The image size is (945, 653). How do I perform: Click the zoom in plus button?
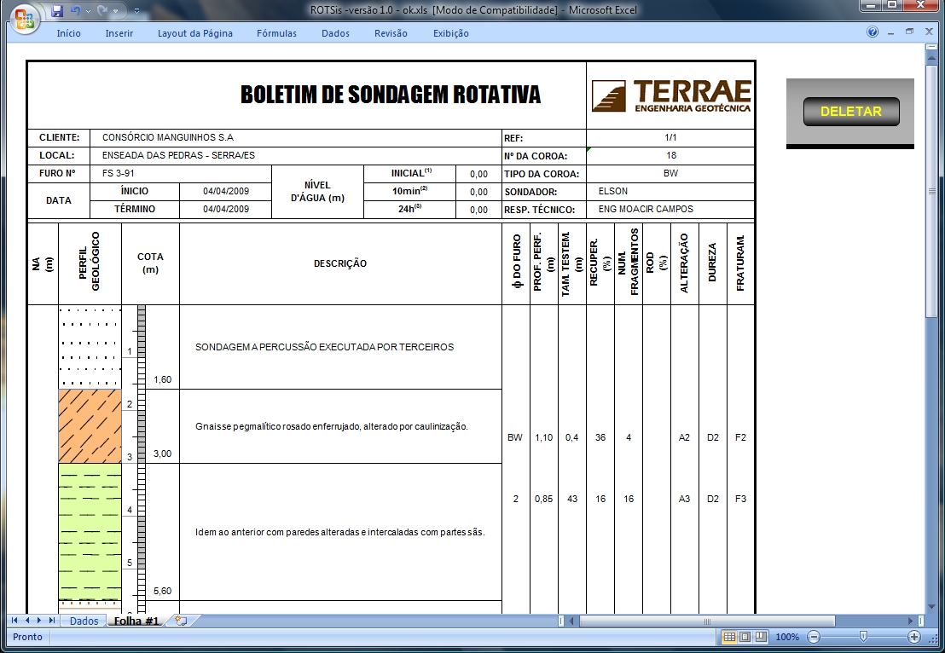(x=914, y=637)
